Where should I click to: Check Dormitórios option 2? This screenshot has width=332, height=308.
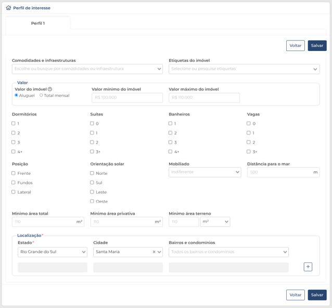14,133
